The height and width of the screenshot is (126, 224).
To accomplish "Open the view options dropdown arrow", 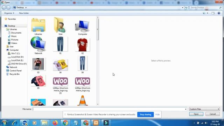I will point(208,13).
